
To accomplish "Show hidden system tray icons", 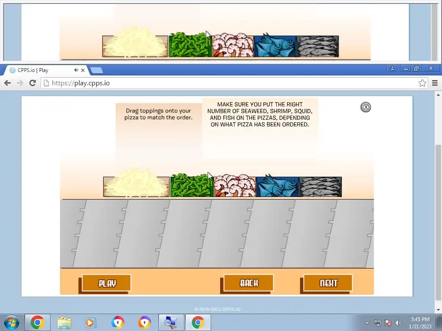I will (x=367, y=323).
